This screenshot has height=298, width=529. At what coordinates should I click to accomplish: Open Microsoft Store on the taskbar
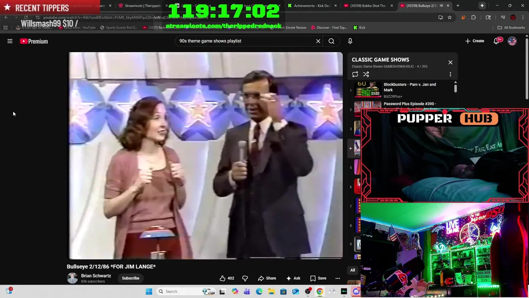coord(284,291)
